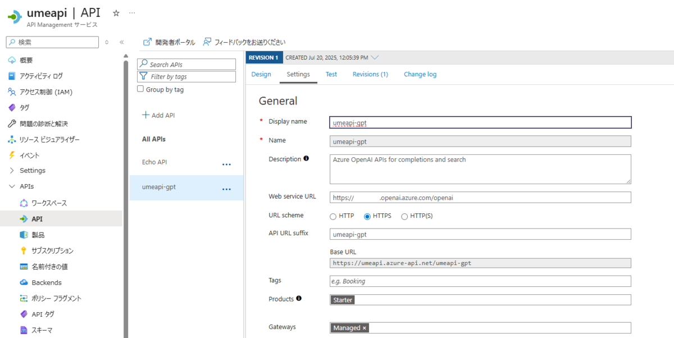Click the Description text area
This screenshot has width=674, height=338.
480,169
